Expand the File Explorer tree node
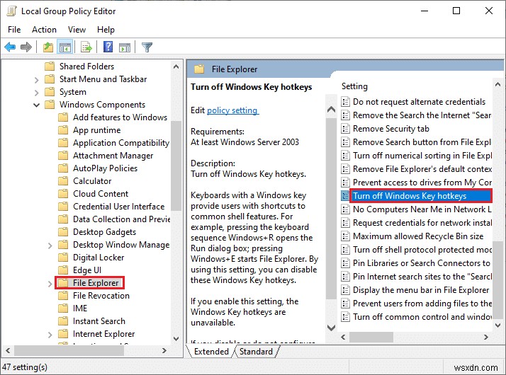506x375 pixels. (50, 284)
